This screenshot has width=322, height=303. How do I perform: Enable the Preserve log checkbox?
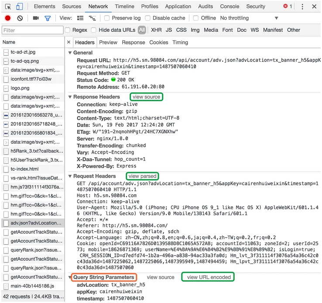[x=107, y=18]
